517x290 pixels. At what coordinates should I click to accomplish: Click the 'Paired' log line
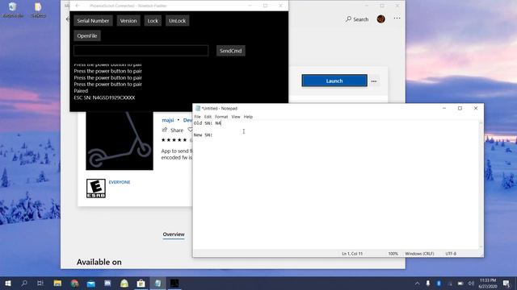[81, 91]
